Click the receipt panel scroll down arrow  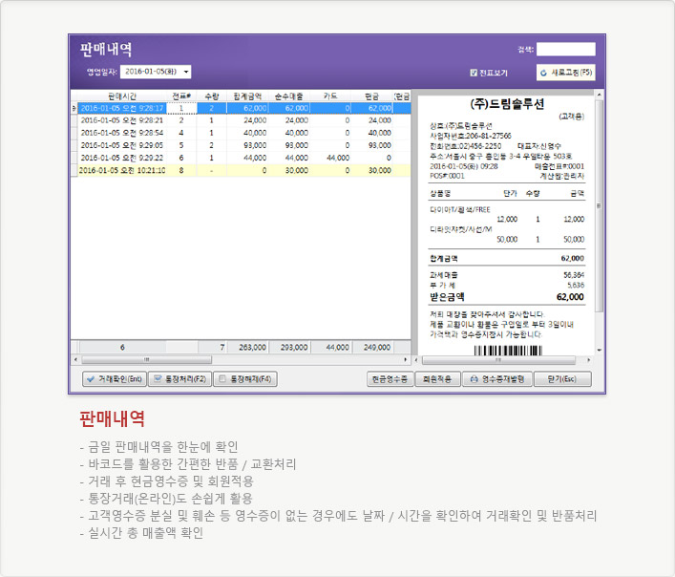coord(599,351)
